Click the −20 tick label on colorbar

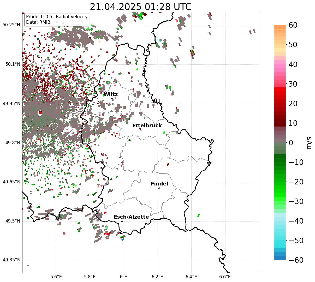pyautogui.click(x=296, y=182)
